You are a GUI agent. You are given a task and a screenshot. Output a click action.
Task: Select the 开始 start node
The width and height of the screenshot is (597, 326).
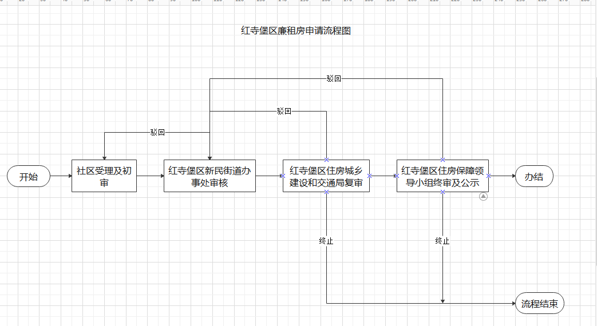pyautogui.click(x=29, y=176)
